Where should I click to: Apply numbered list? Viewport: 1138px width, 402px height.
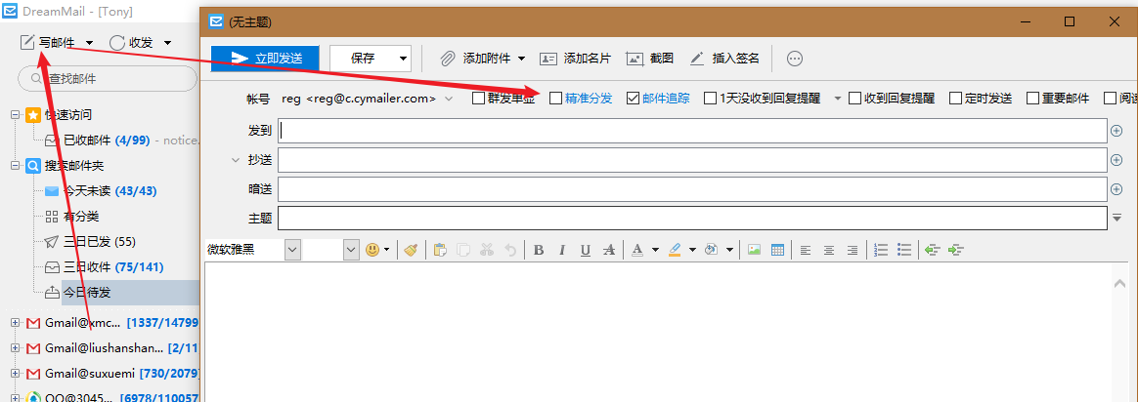pos(880,250)
